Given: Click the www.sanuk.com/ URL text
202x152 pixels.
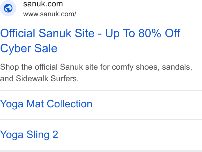Looking at the screenshot, I should (x=50, y=14).
